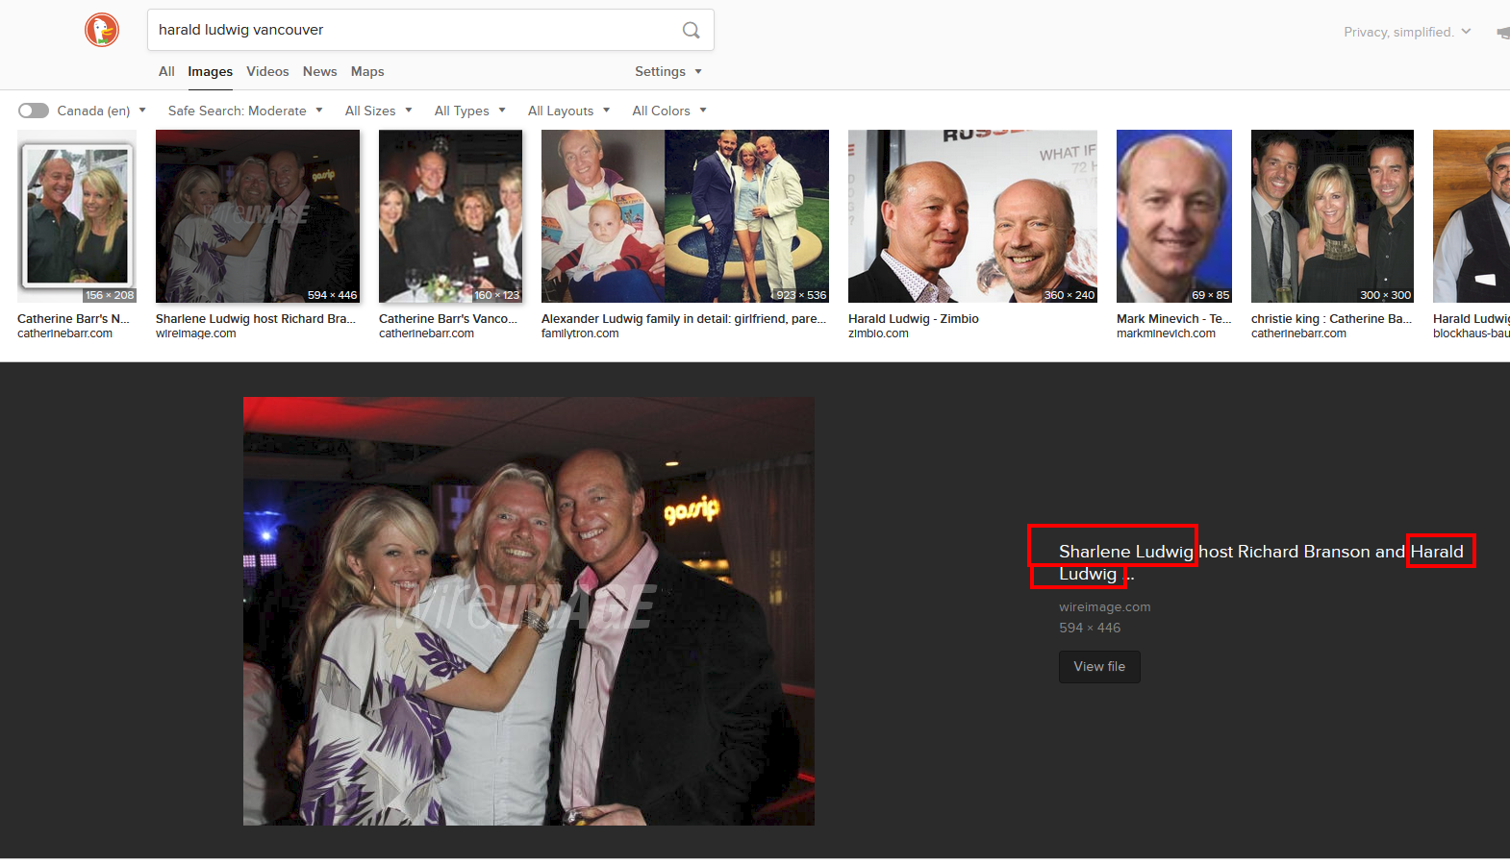Viewport: 1510px width, 864px height.
Task: Click the megaphone icon in header
Action: [x=1502, y=33]
